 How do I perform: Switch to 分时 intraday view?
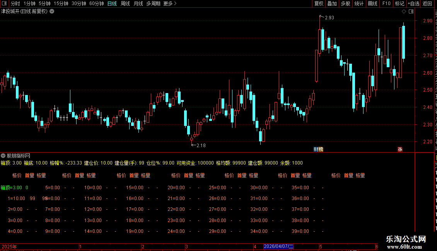tap(15, 3)
